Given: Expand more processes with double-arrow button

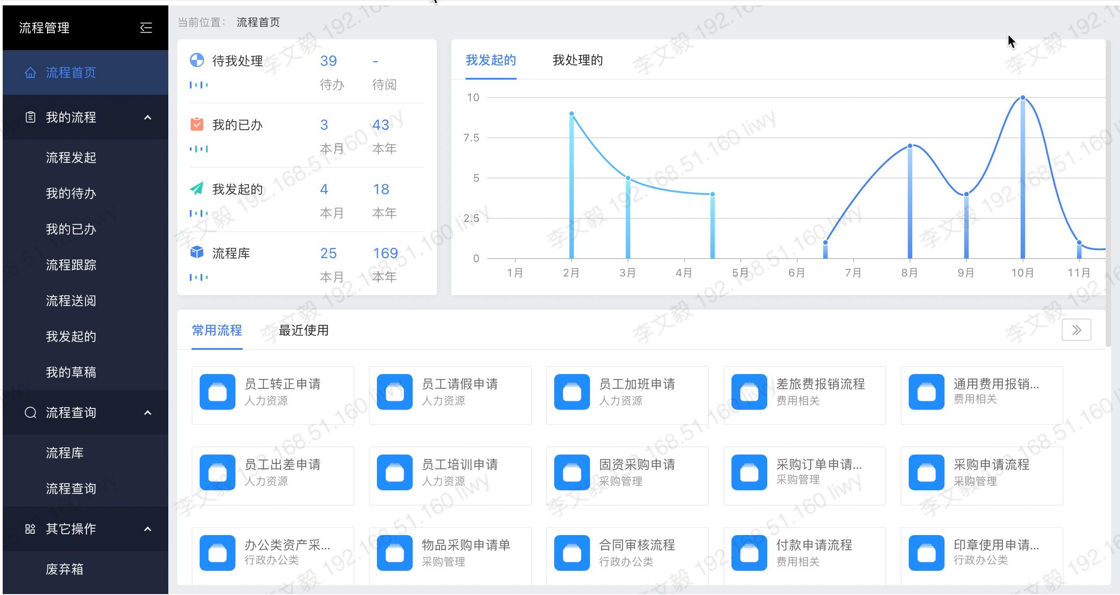Looking at the screenshot, I should coord(1077,330).
